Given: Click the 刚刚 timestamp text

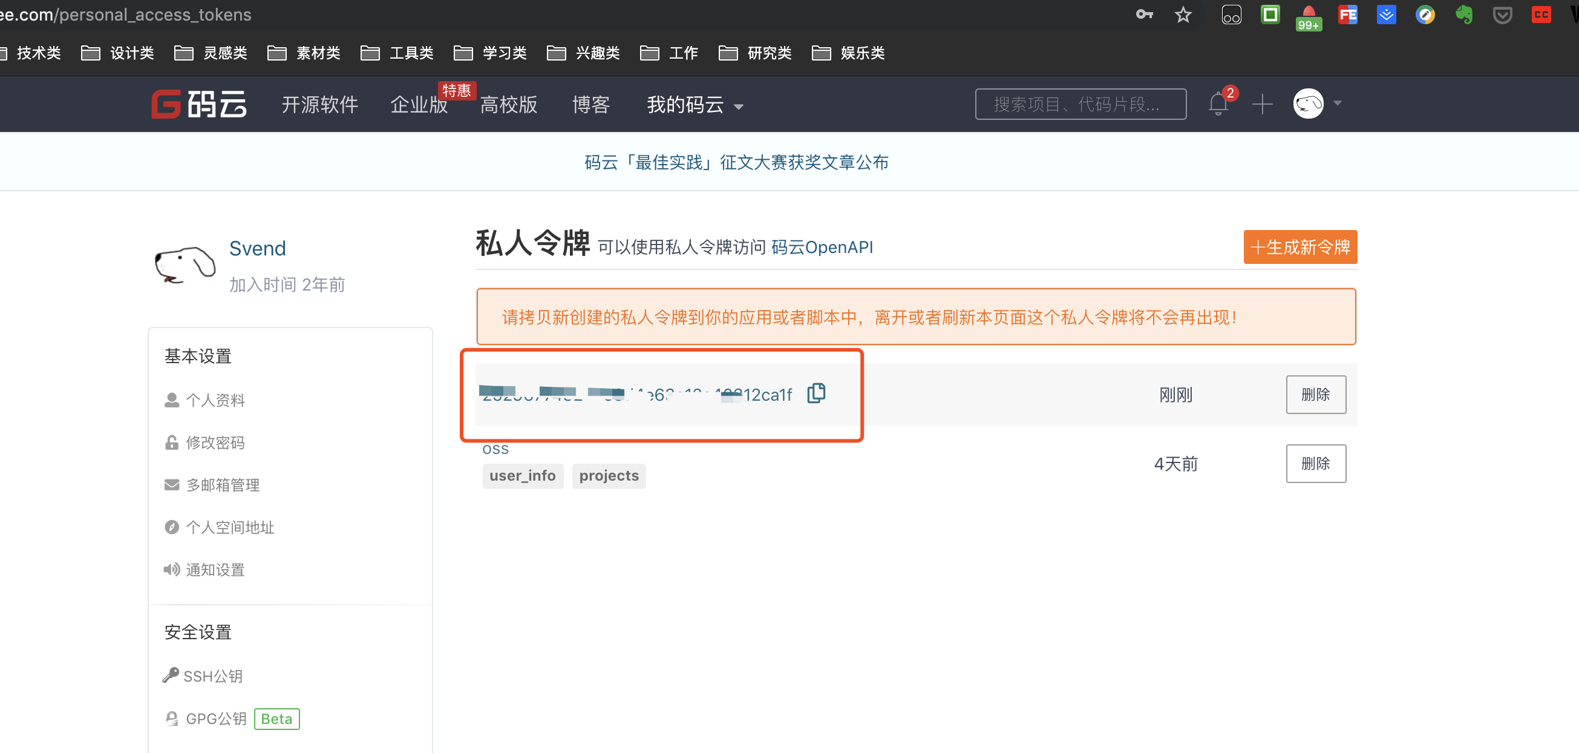Looking at the screenshot, I should (x=1175, y=394).
